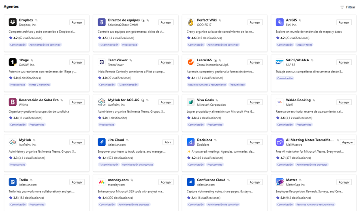Click Mapas y feeds tag on ArcGIS
The width and height of the screenshot is (359, 211).
(x=304, y=45)
